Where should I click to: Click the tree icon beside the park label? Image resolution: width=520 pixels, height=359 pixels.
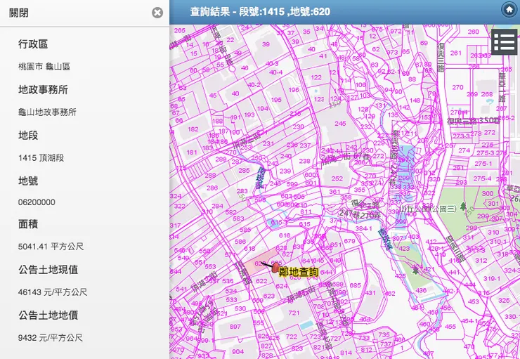(464, 206)
